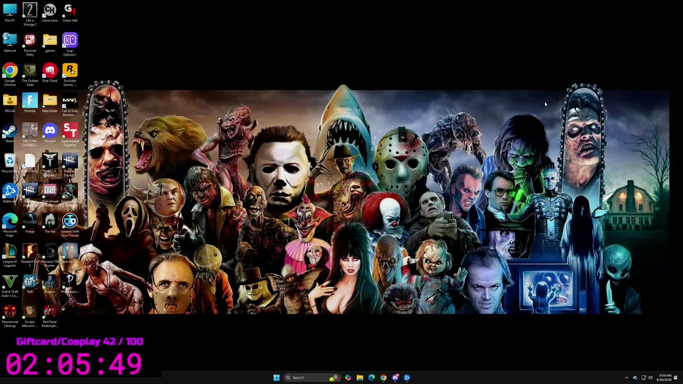Switch to Discord on the taskbar
683x384 pixels.
[395, 378]
